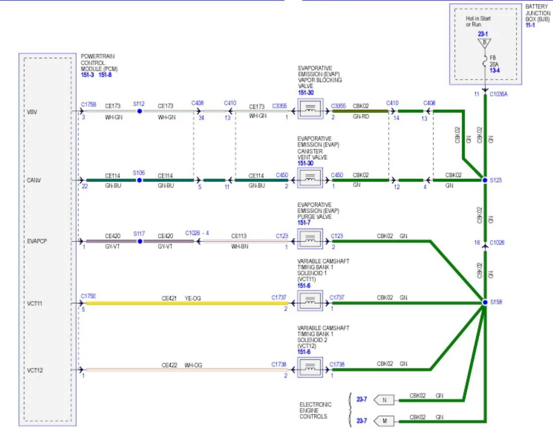
Task: Click the S106 splice dot
Action: point(139,180)
